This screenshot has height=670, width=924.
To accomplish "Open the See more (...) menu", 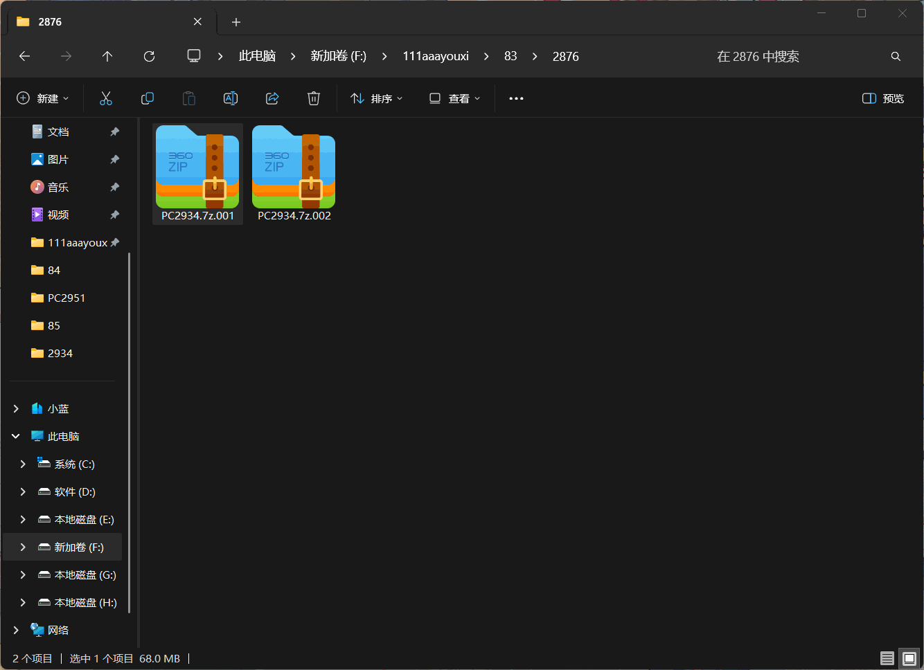I will pos(515,98).
